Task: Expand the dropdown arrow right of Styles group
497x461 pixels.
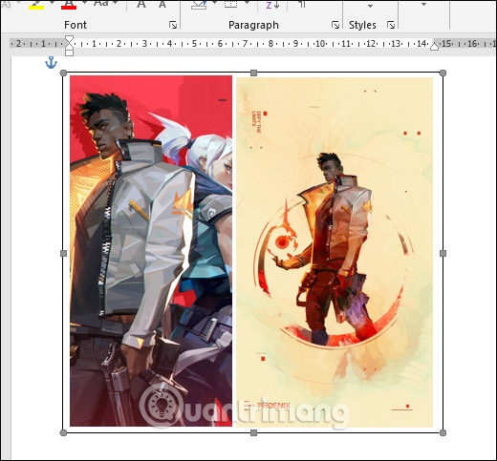Action: [423, 5]
